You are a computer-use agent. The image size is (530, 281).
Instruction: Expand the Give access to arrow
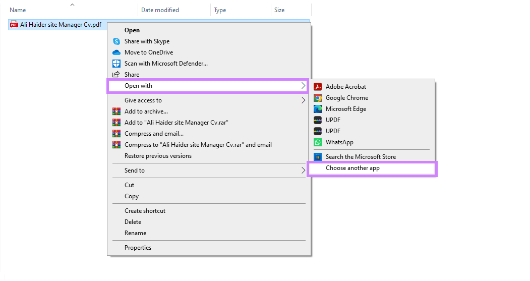click(x=303, y=100)
